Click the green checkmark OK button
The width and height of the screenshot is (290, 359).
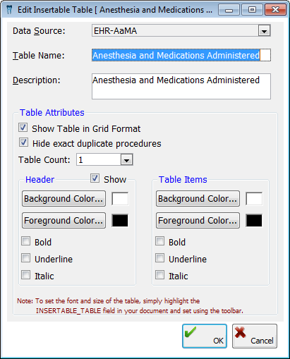(x=205, y=336)
